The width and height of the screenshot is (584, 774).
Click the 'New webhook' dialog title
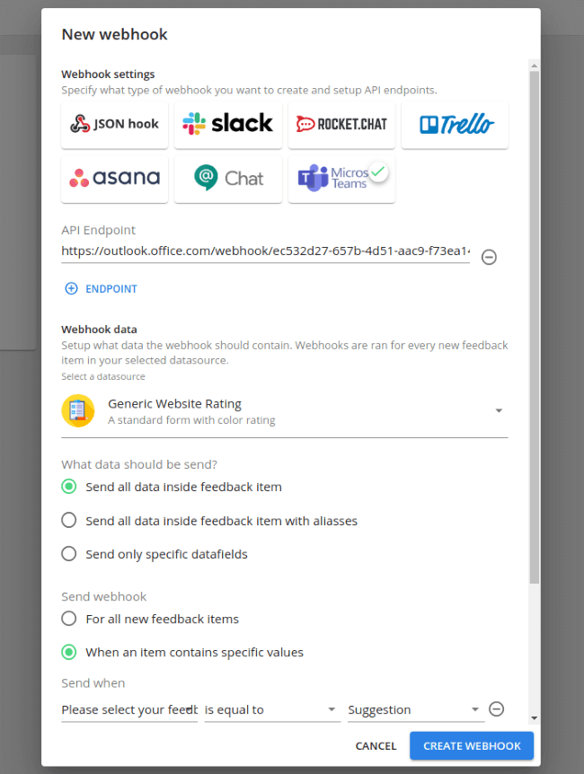(114, 34)
